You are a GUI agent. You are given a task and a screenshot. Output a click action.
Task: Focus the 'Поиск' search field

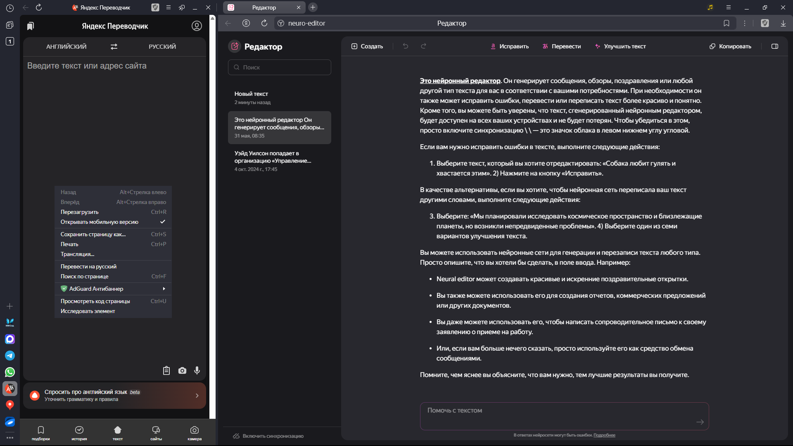(x=280, y=67)
